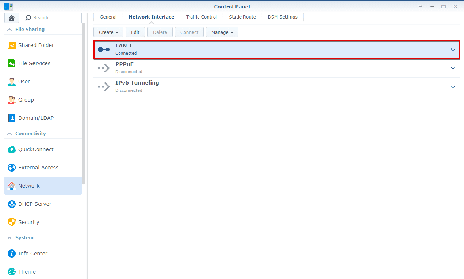
Task: Click the Group sidebar icon
Action: pyautogui.click(x=26, y=99)
